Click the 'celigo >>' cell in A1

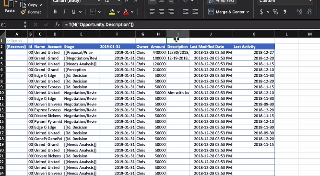click(x=16, y=41)
